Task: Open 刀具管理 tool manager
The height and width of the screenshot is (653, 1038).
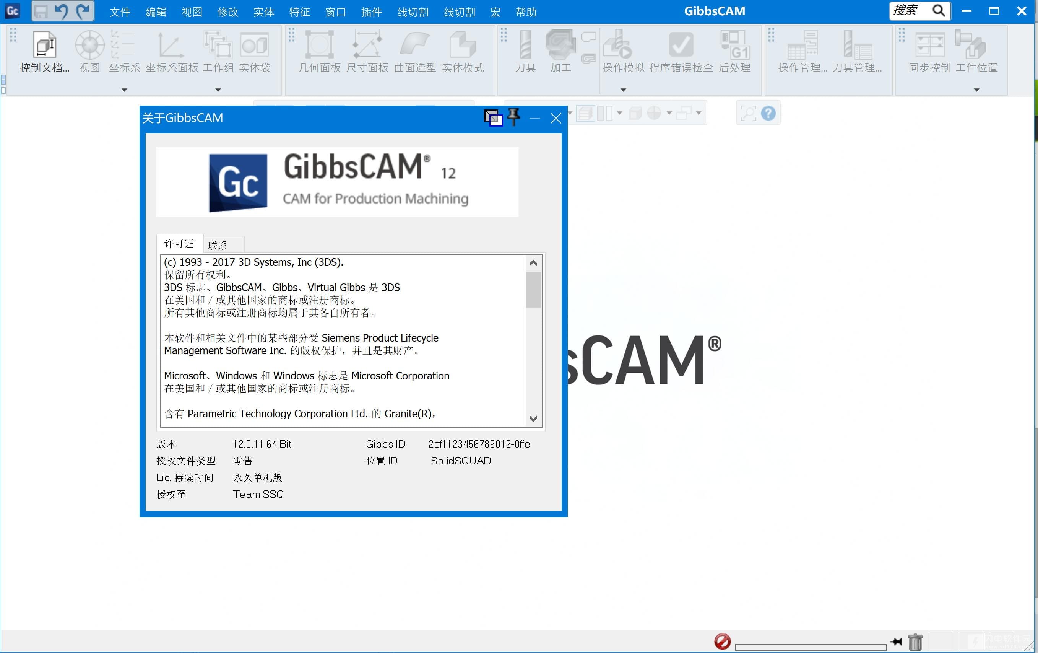Action: 857,51
